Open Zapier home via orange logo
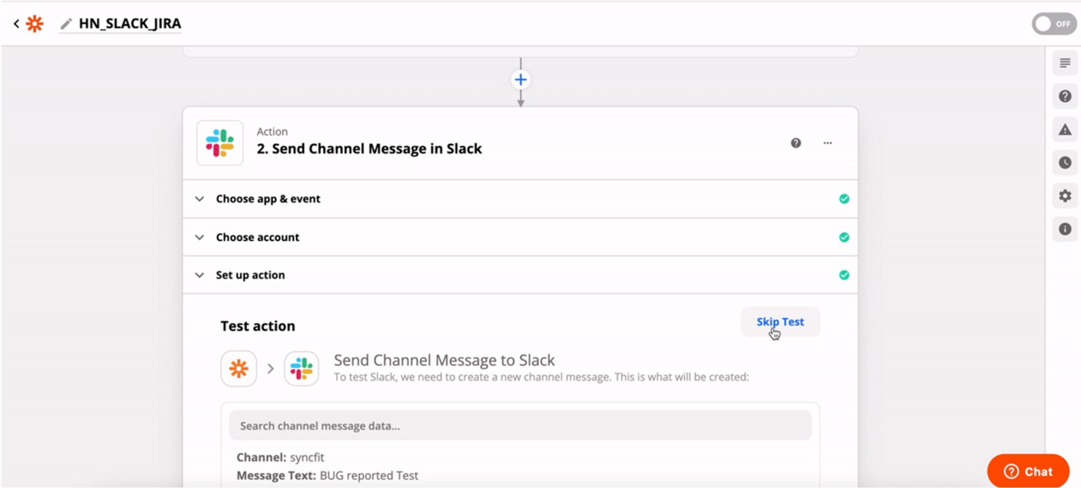 (x=35, y=23)
